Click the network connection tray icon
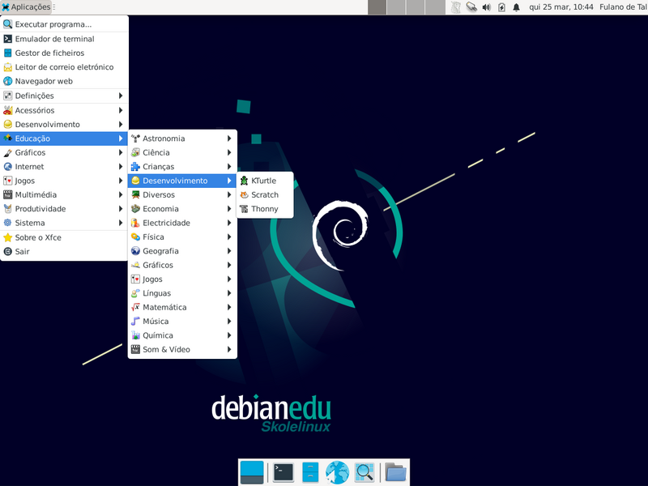The image size is (648, 486). coord(471,7)
